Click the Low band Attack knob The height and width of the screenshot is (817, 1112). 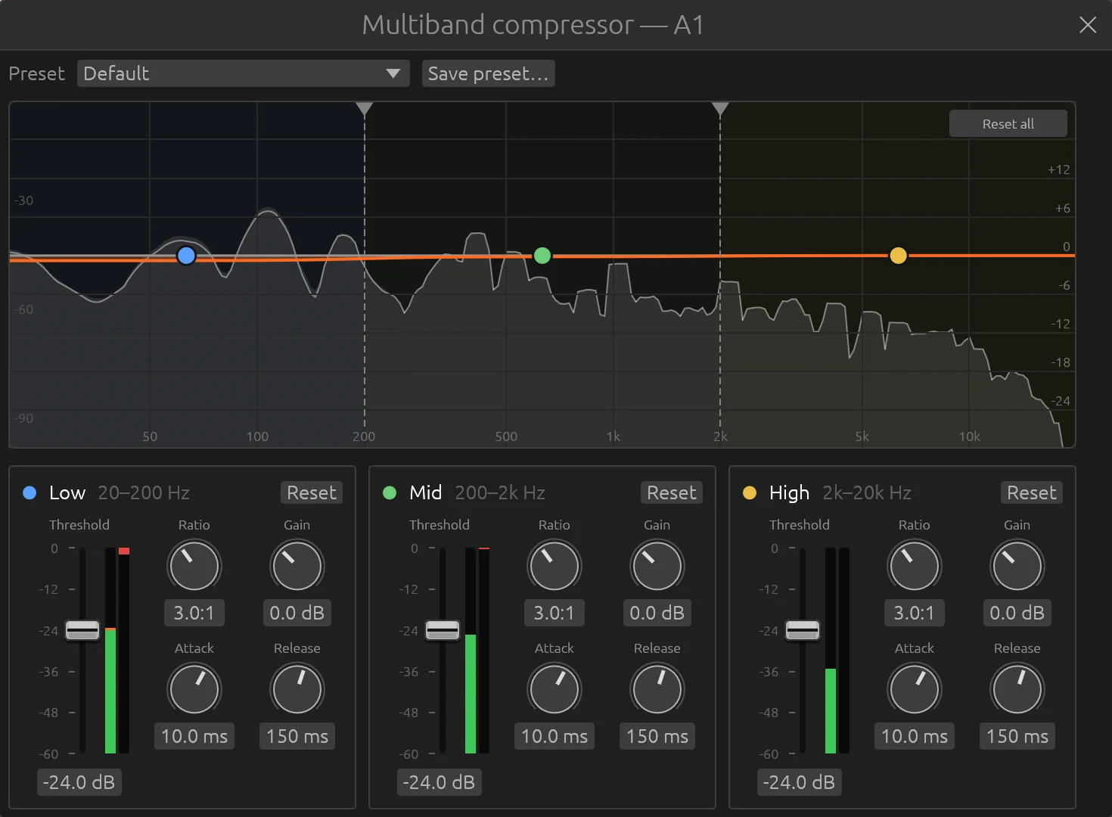(x=194, y=689)
